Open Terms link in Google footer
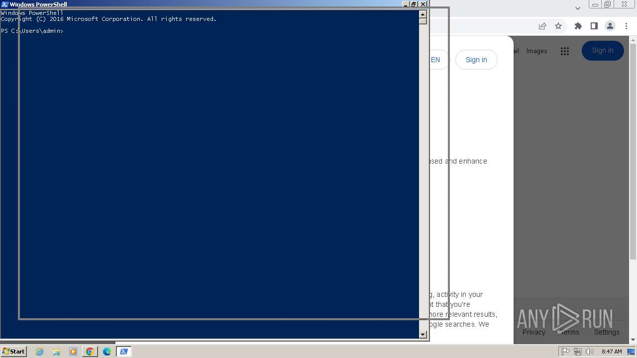This screenshot has height=358, width=637. pyautogui.click(x=570, y=332)
